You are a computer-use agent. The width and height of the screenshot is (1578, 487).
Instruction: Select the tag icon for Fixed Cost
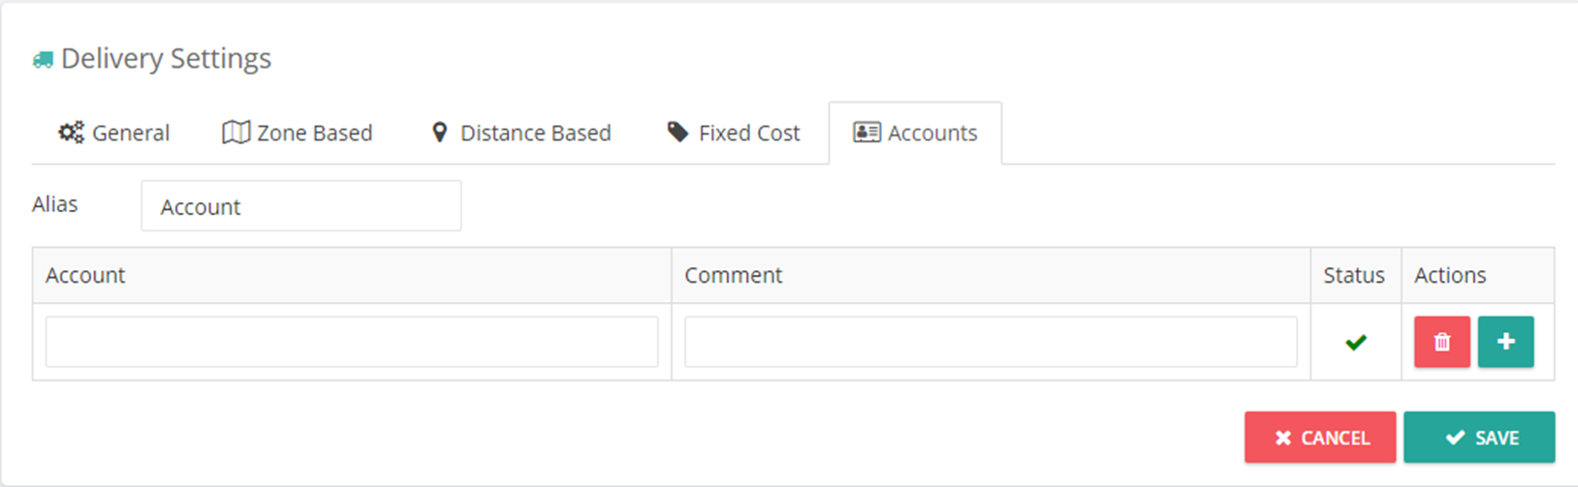coord(679,132)
